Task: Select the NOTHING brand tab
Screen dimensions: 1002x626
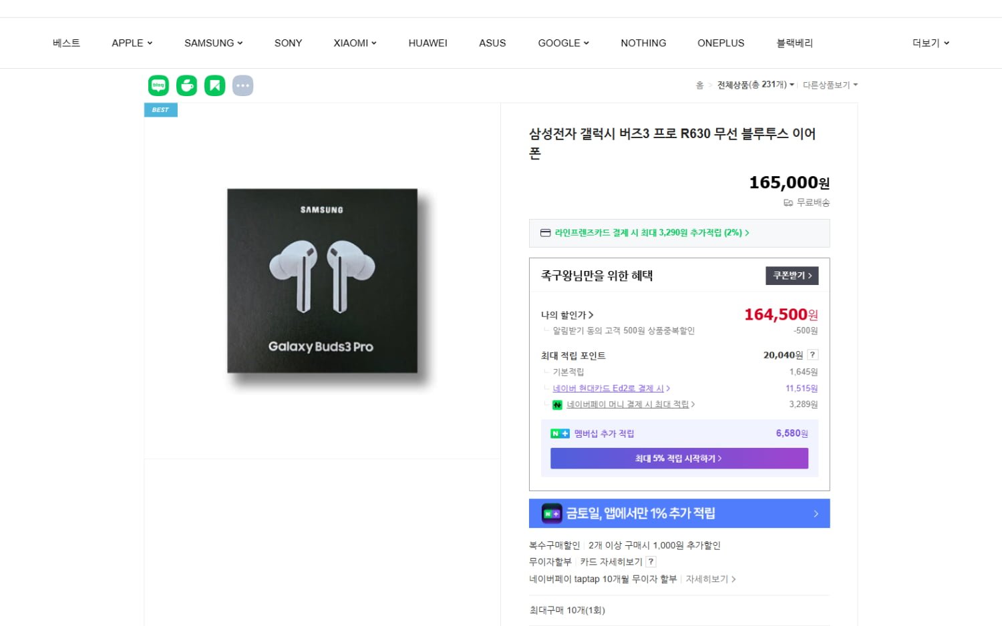Action: [643, 43]
